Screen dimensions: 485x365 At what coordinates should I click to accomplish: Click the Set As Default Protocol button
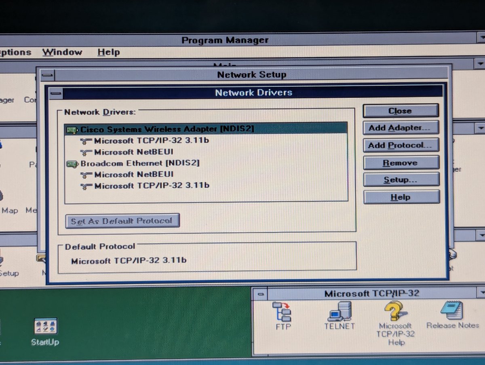click(x=122, y=221)
